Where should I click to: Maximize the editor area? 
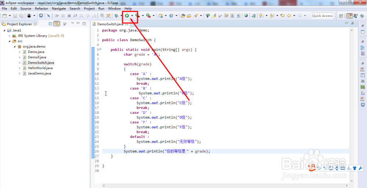(352, 23)
